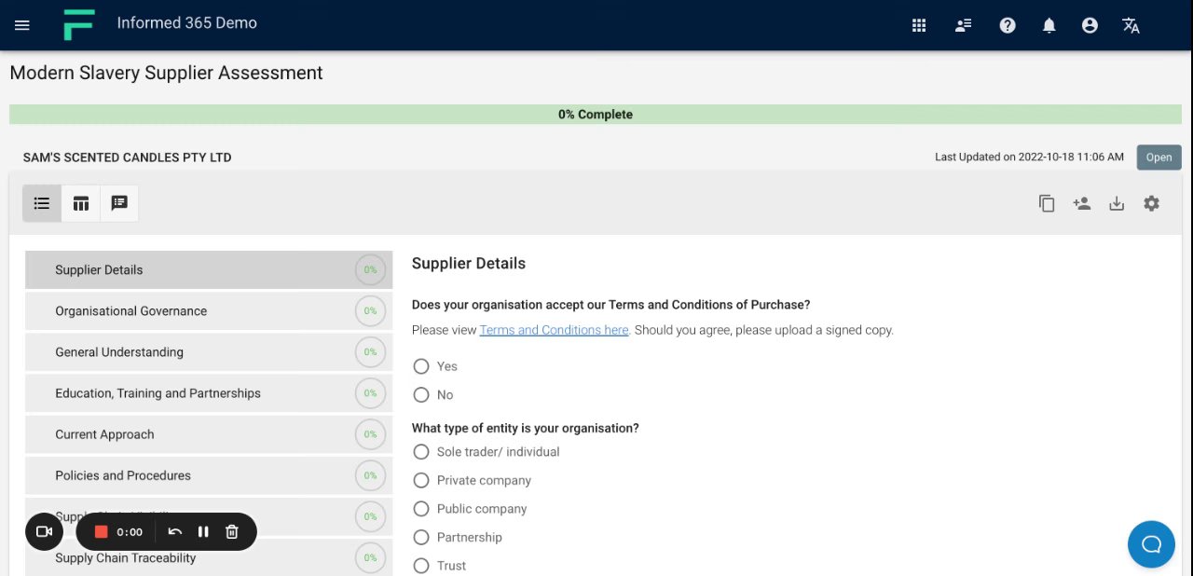
Task: Go to Policies and Procedures section
Action: coord(123,475)
